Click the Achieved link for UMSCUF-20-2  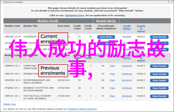tap(127, 74)
